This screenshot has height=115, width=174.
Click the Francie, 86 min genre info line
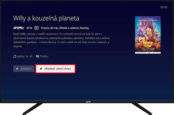pyautogui.click(x=65, y=28)
